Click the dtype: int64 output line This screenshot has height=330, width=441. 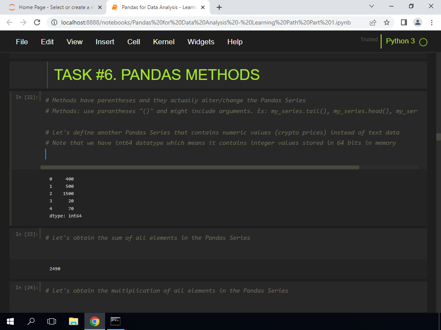coord(65,216)
